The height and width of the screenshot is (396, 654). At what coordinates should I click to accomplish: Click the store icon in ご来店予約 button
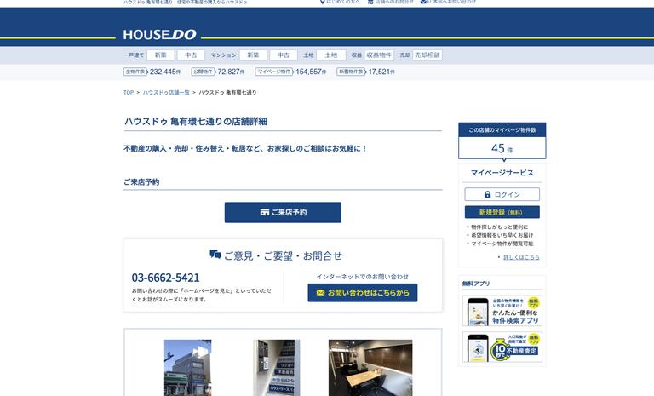[265, 212]
